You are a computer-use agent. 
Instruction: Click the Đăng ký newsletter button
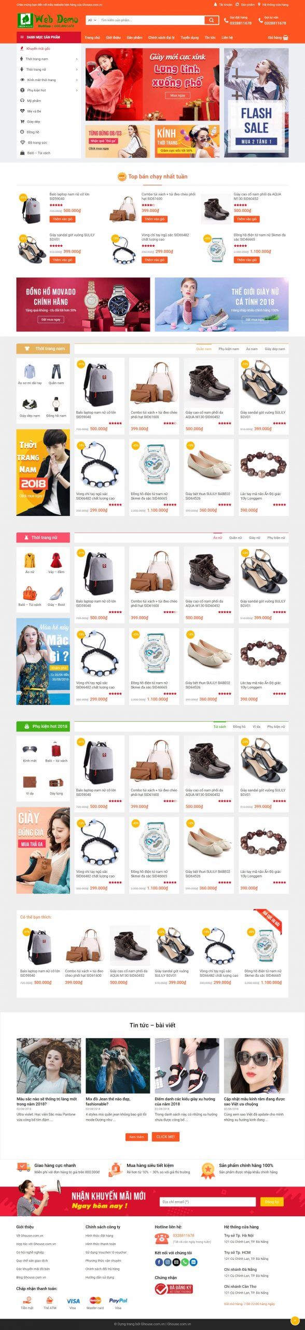(x=272, y=1202)
